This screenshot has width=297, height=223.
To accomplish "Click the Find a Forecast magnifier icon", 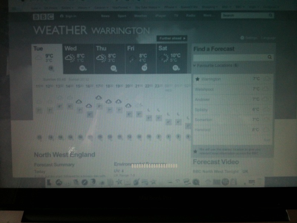I will pos(270,57).
